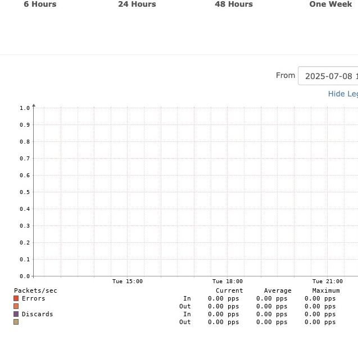The width and height of the screenshot is (358, 337).
Task: Switch to the 24 Hours view
Action: 137,4
